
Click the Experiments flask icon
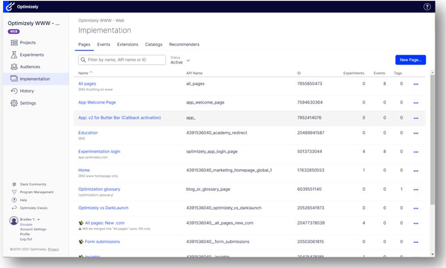(14, 55)
